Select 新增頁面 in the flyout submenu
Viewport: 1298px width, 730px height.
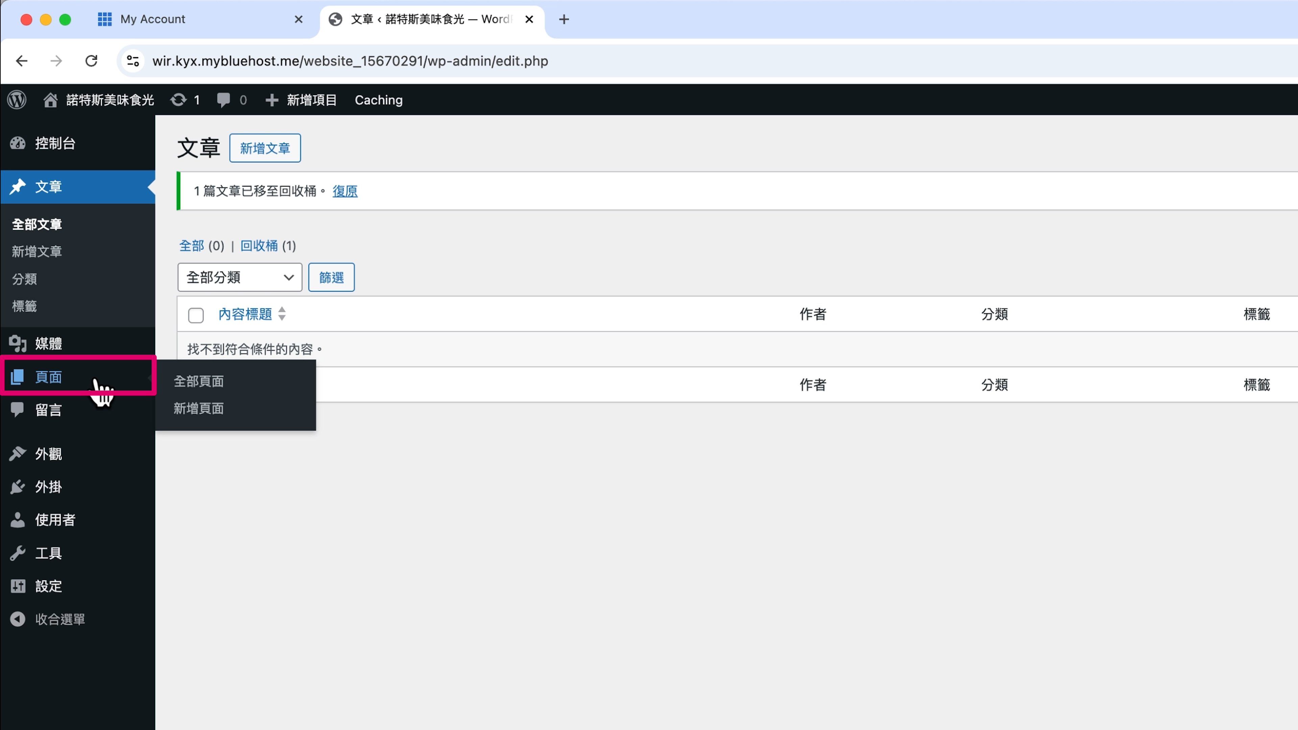[x=198, y=409]
